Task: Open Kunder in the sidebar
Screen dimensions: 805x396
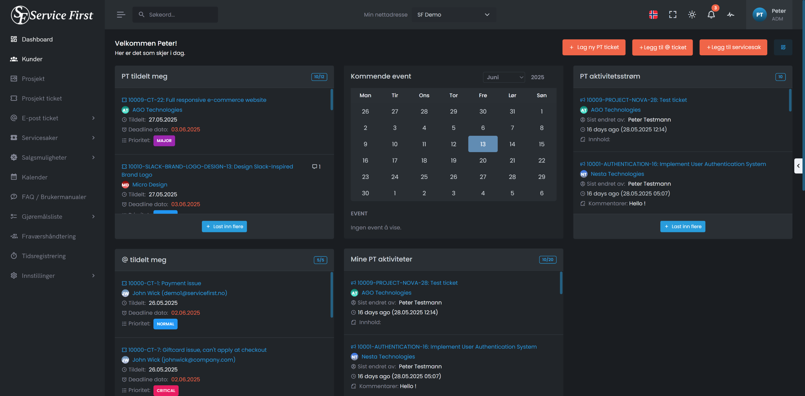Action: tap(32, 59)
